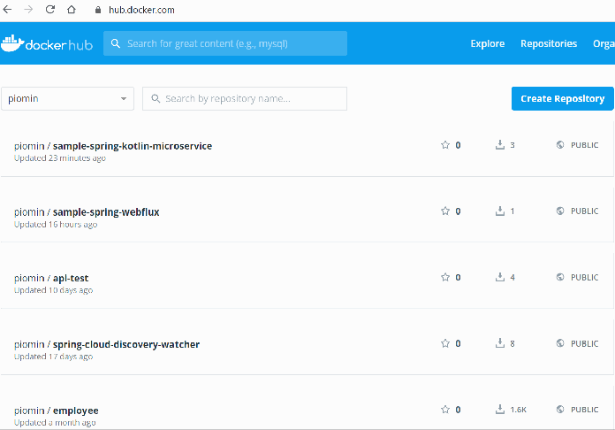Click globe icon on sample-spring-kotlin-microservice row

(560, 145)
